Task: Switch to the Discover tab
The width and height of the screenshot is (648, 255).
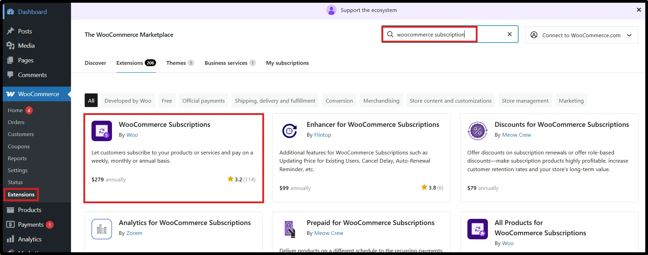Action: [95, 63]
